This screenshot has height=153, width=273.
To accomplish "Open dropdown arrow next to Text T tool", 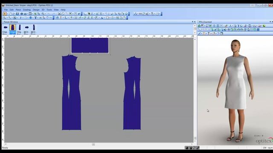I will pyautogui.click(x=38, y=18).
